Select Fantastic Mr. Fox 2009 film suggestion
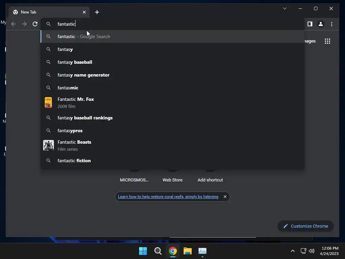Viewport: 345px width, 259px height. (173, 103)
